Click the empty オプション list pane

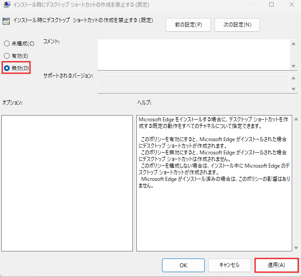click(67, 183)
